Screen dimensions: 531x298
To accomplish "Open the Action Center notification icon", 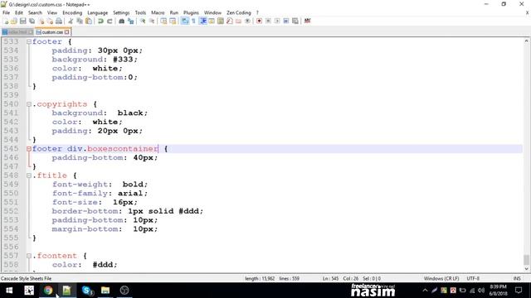I will (519, 291).
